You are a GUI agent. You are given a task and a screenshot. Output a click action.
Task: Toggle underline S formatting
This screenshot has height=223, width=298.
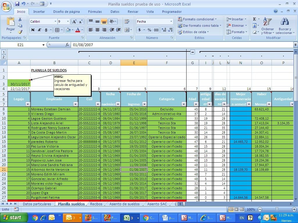coord(46,30)
